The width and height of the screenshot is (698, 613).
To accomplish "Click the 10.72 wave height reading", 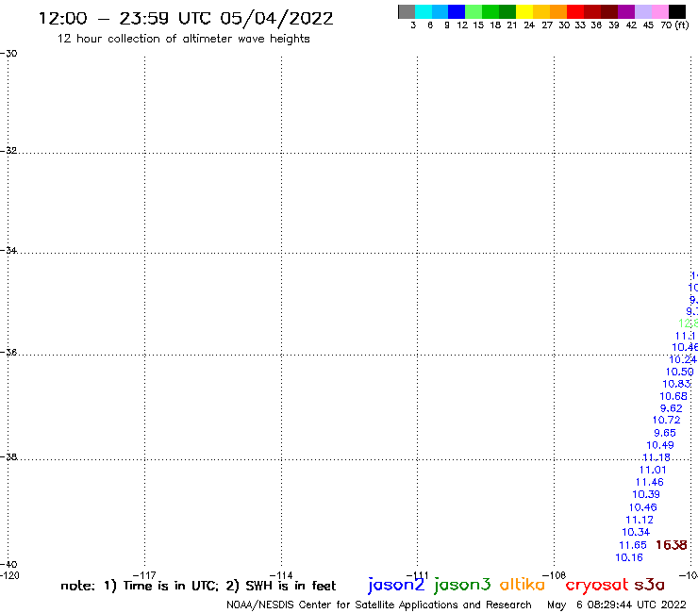I will point(666,420).
